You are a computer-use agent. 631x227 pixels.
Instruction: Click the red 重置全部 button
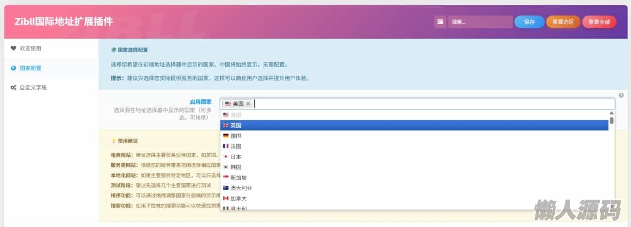pyautogui.click(x=599, y=22)
